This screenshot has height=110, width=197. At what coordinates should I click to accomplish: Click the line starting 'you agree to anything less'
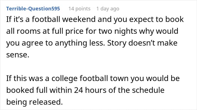coord(92,43)
